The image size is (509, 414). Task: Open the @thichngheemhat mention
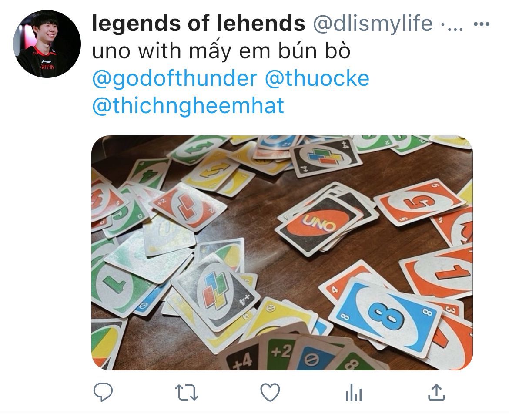pyautogui.click(x=188, y=106)
